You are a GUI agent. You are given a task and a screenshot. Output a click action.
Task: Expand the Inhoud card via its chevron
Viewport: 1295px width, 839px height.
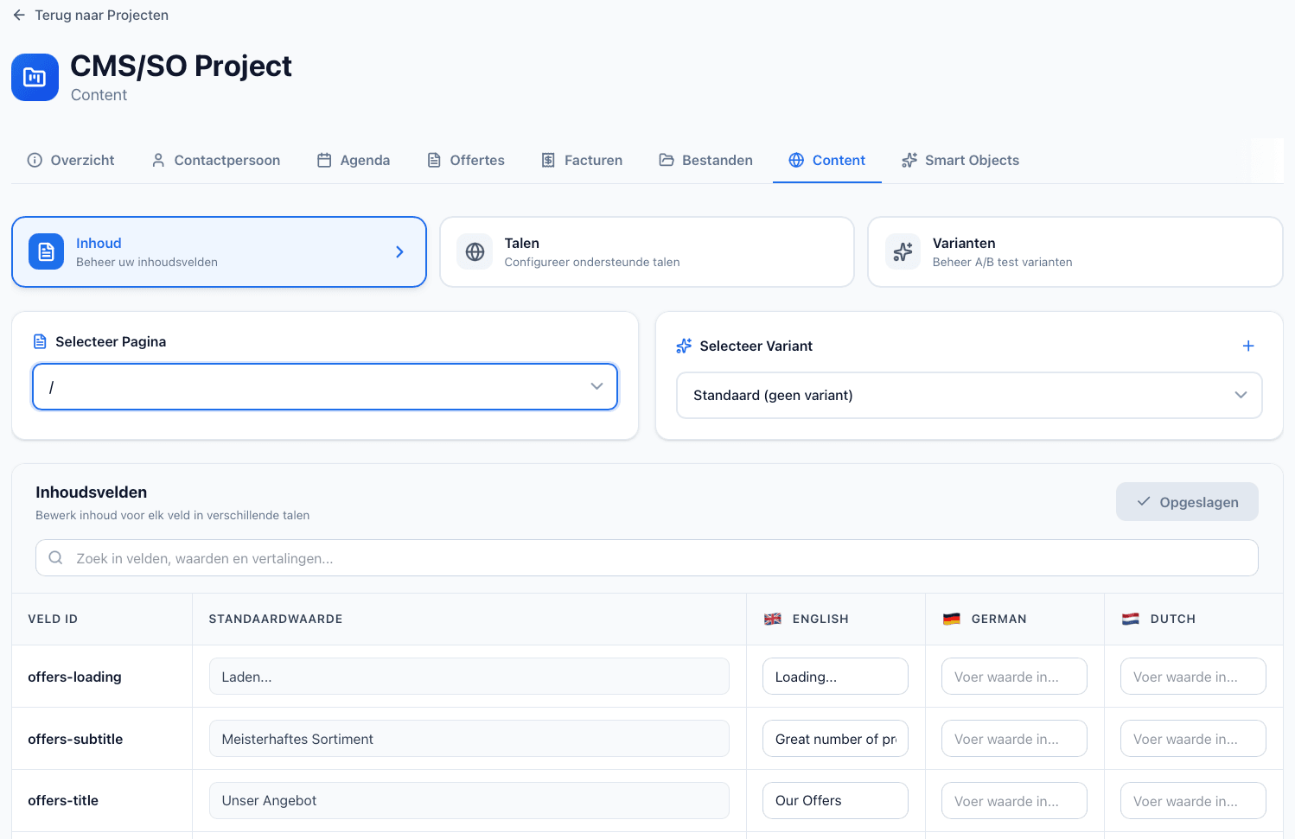[399, 251]
